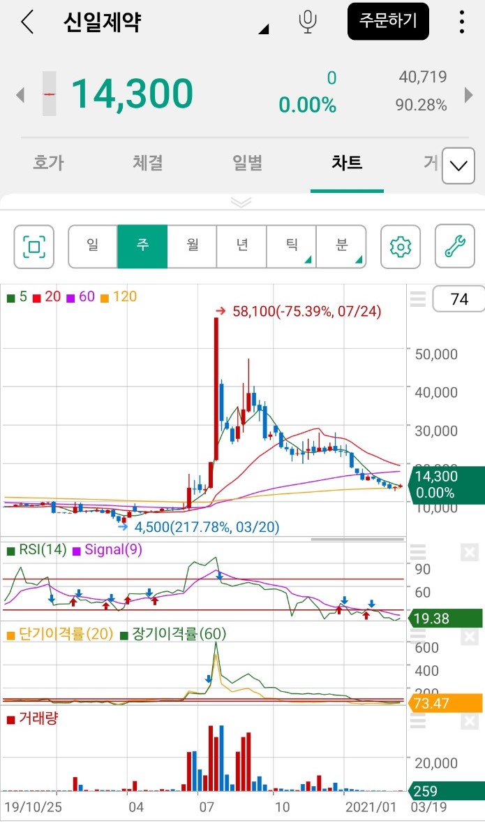Image resolution: width=485 pixels, height=824 pixels.
Task: Tap the 거래량 panel handle icon
Action: tap(418, 721)
